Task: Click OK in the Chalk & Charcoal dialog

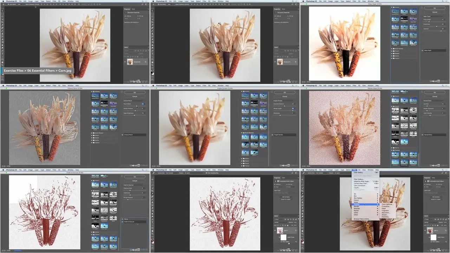Action: click(135, 177)
